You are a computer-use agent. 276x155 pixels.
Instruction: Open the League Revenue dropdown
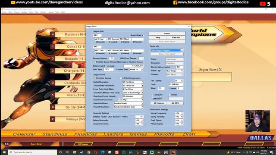[142, 124]
